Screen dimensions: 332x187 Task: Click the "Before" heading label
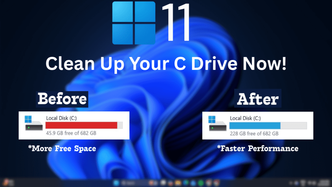62,99
